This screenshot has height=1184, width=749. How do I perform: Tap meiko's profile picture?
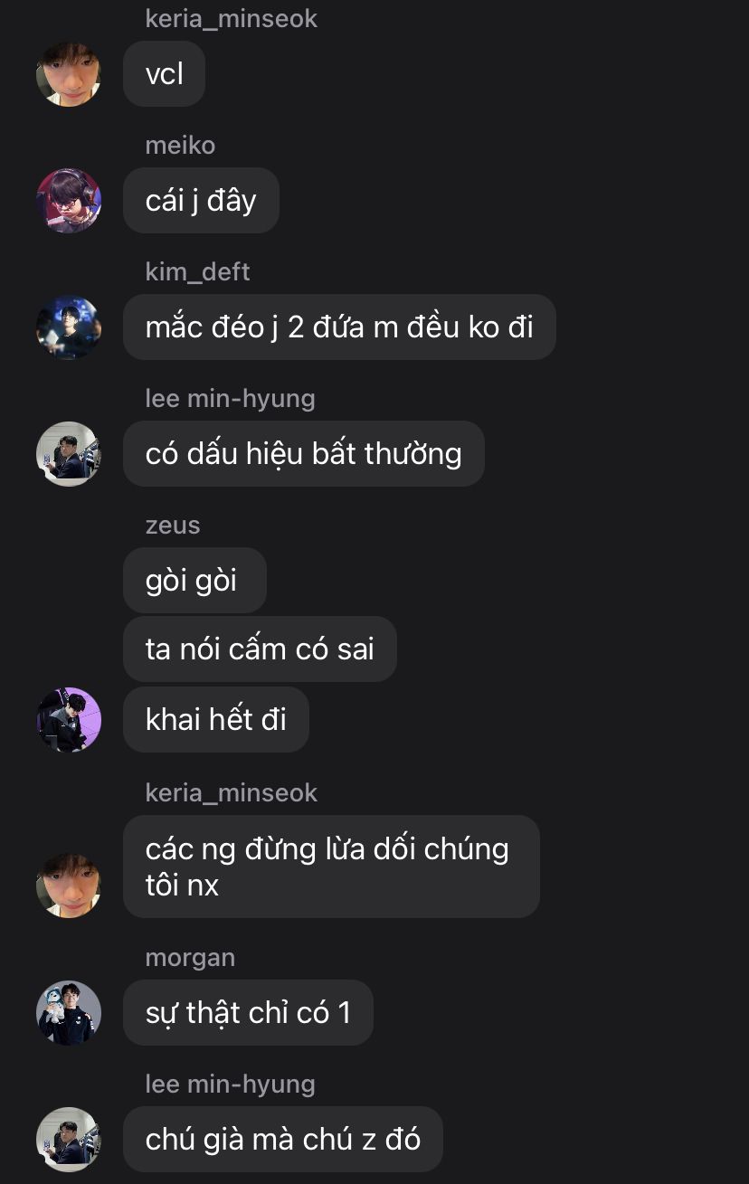tap(69, 201)
